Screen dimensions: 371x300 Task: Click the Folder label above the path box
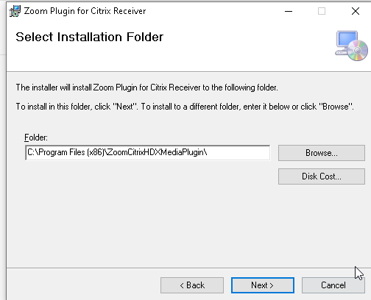36,137
